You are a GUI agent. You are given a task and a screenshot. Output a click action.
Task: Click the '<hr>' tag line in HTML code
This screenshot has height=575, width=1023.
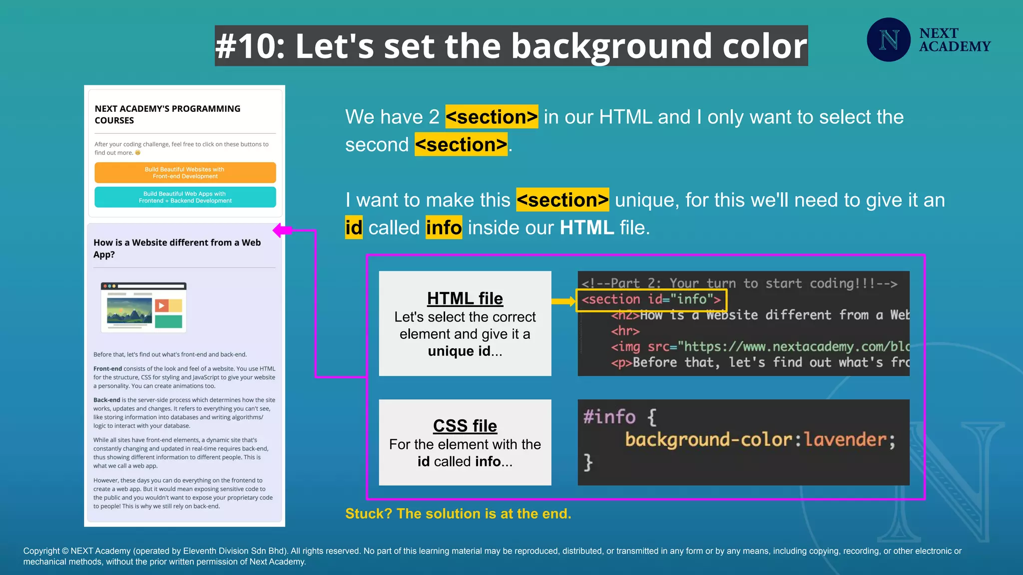625,331
